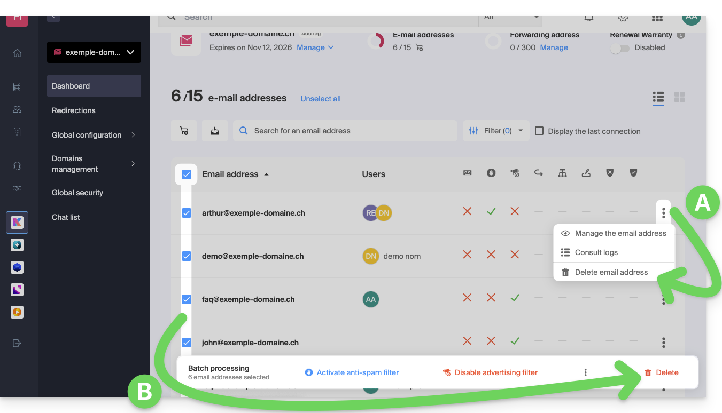Expand the Global configuration submenu
Screen dimensions: 722x413
click(94, 135)
